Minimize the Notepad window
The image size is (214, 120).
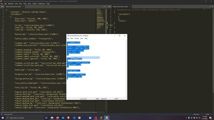coord(114,36)
